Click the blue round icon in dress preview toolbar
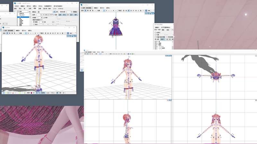The width and height of the screenshot is (257, 144). pos(146,11)
